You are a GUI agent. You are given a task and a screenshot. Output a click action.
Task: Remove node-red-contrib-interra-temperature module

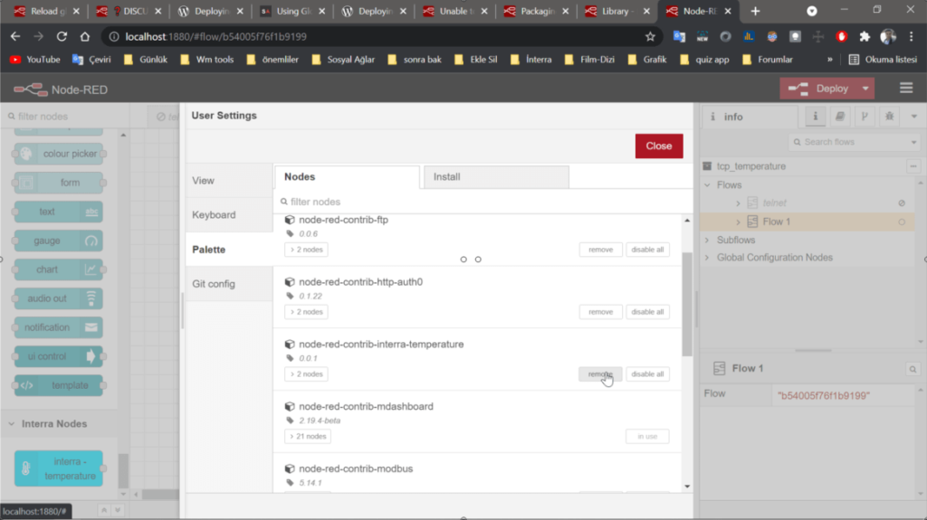click(x=601, y=374)
